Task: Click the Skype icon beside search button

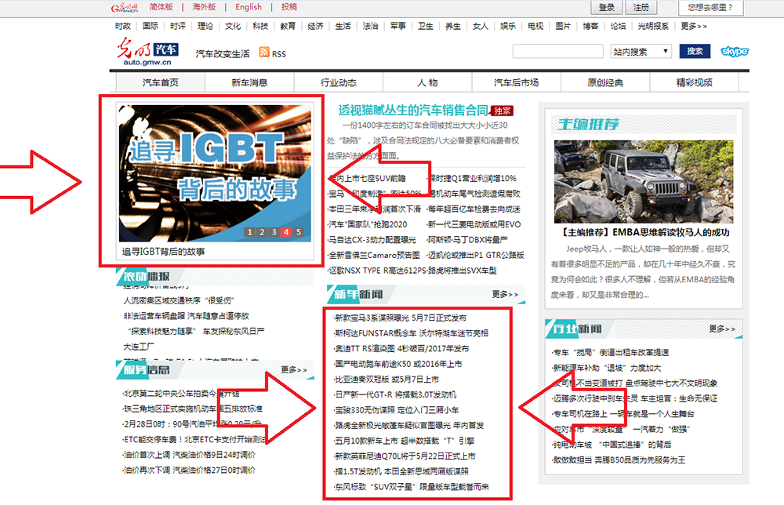Action: [735, 52]
